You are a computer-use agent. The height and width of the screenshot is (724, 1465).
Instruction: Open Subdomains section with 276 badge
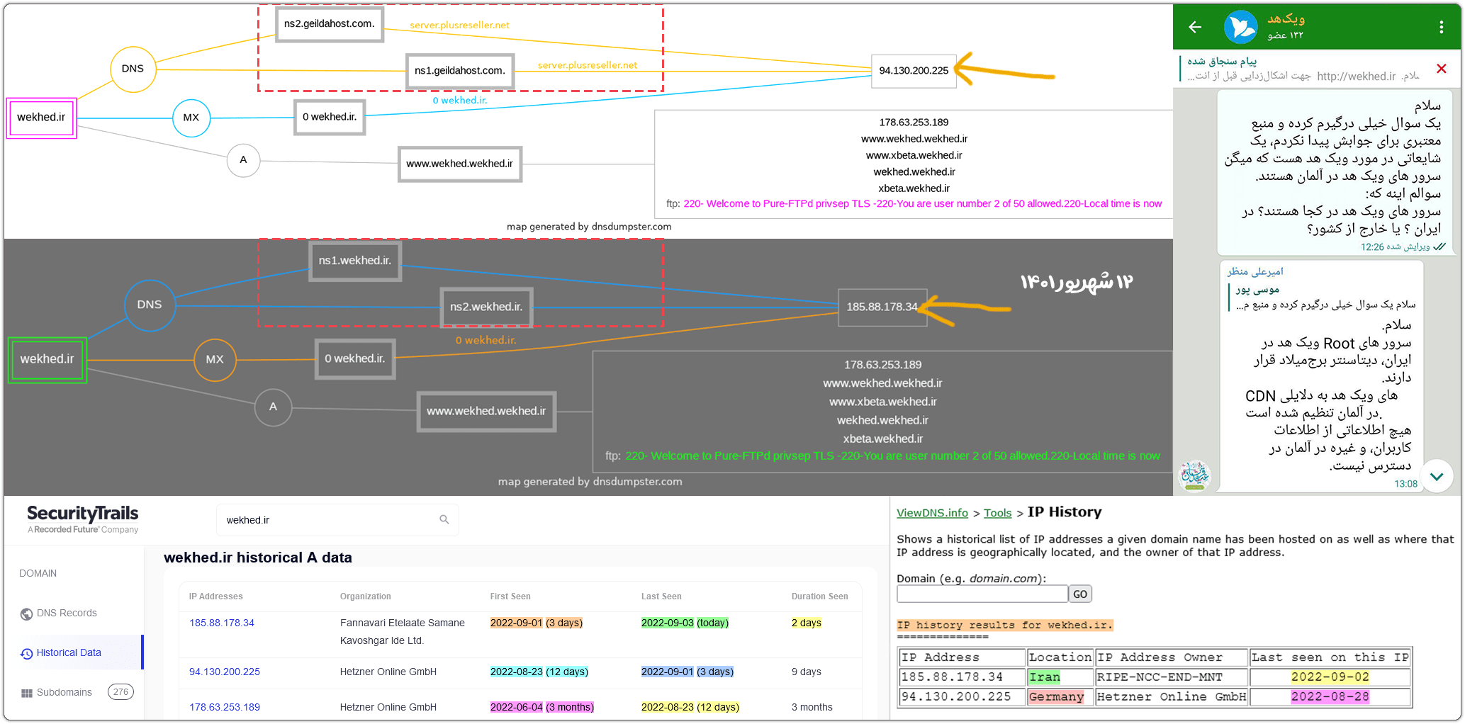click(x=64, y=692)
